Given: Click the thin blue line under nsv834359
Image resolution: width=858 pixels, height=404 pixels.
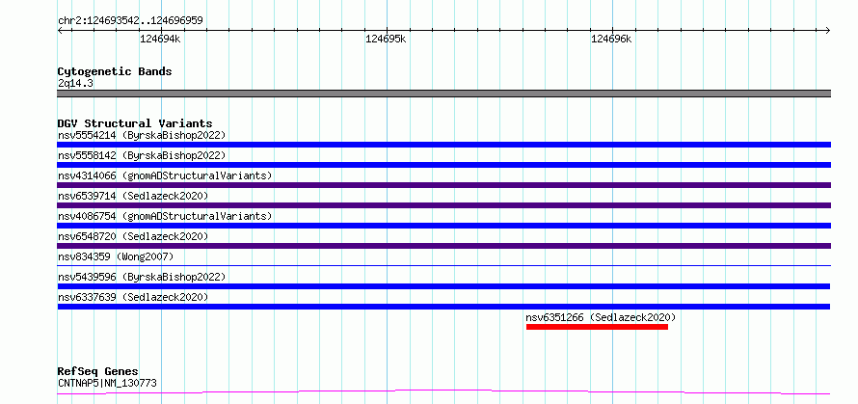Looking at the screenshot, I should pos(443,265).
